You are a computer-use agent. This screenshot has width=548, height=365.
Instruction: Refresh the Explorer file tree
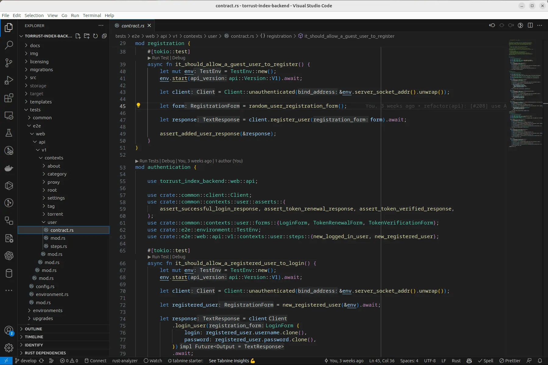pyautogui.click(x=95, y=36)
